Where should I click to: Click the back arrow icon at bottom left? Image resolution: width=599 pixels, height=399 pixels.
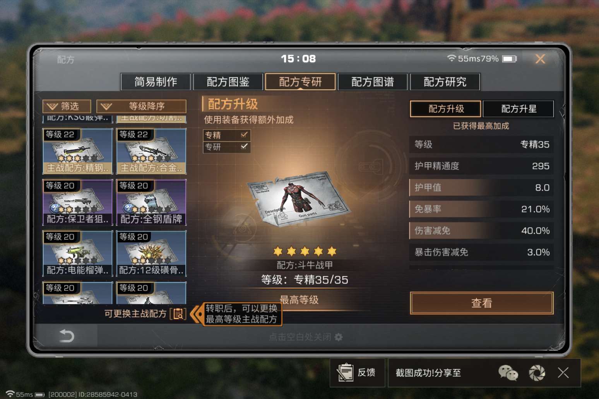(x=67, y=336)
